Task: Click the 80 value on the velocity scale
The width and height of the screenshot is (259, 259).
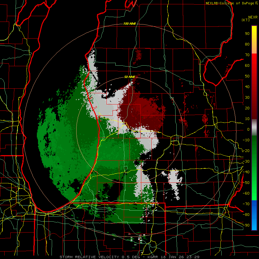Action: tap(247, 44)
